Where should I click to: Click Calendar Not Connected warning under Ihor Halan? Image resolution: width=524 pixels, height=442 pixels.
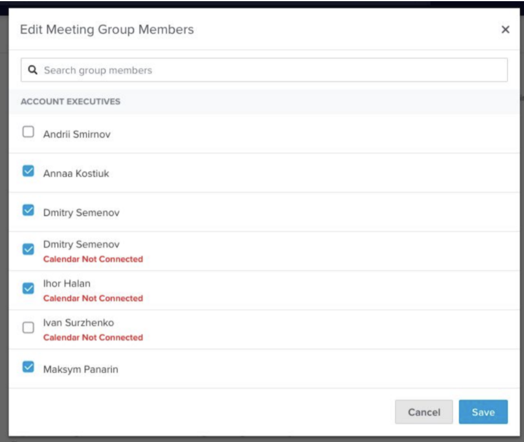coord(93,299)
